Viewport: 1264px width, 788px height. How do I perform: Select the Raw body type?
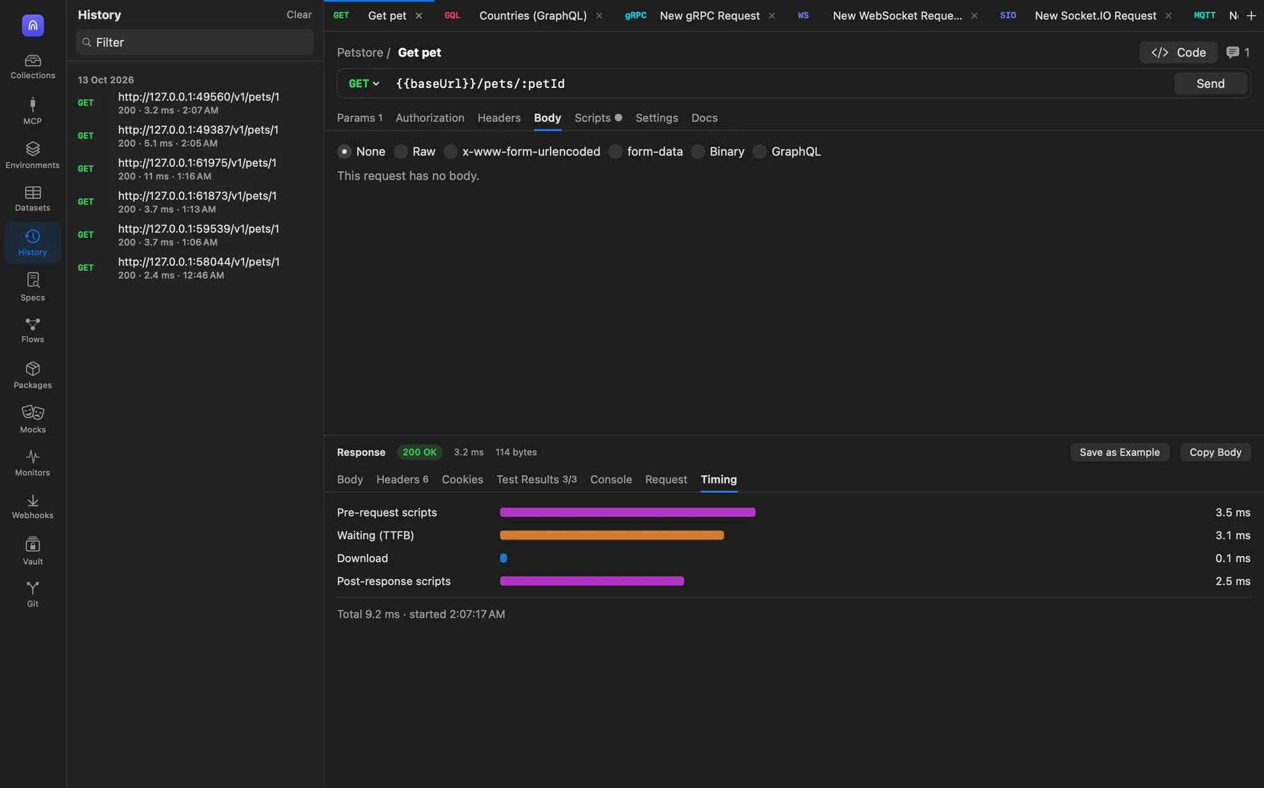click(415, 152)
